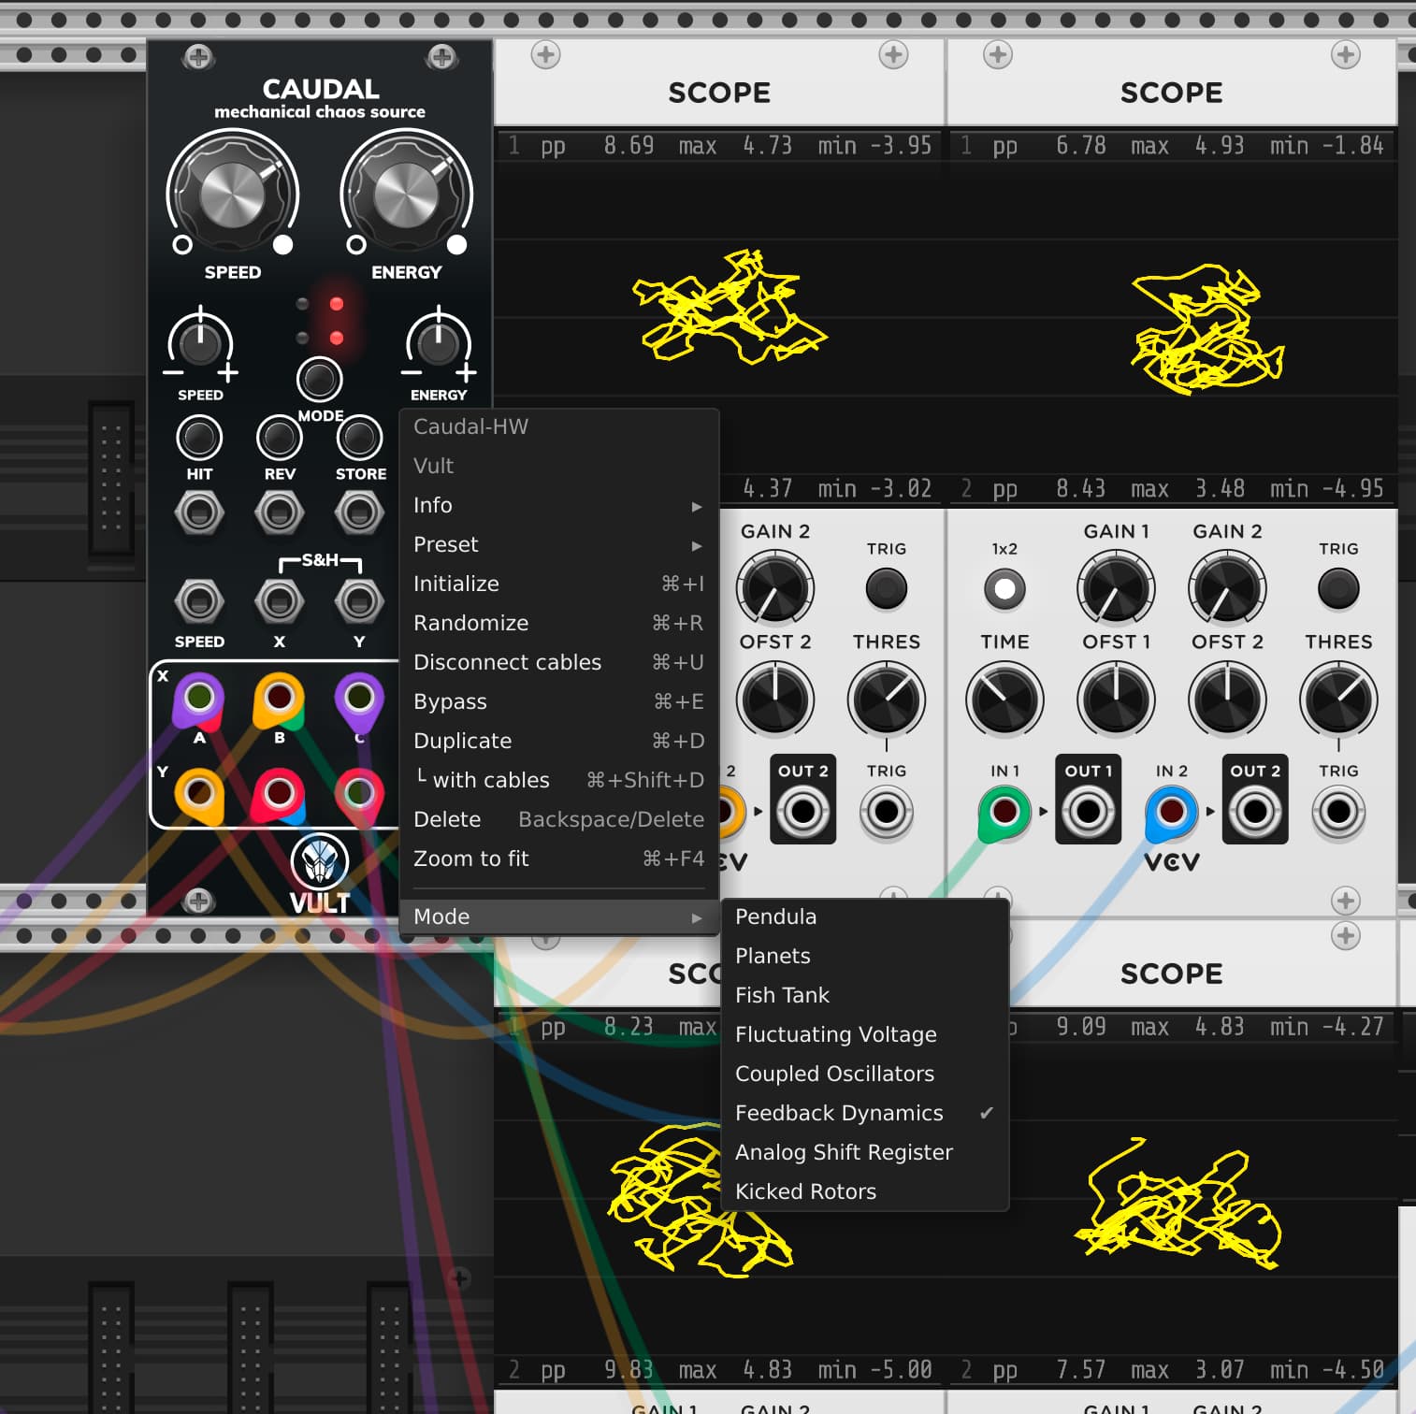Select Fish Tank mode
The height and width of the screenshot is (1414, 1416).
[x=782, y=995]
